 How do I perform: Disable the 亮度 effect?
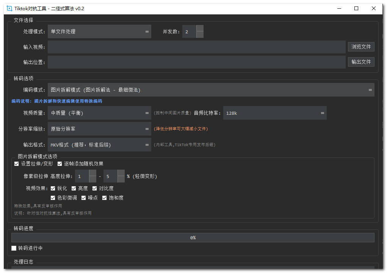74,188
